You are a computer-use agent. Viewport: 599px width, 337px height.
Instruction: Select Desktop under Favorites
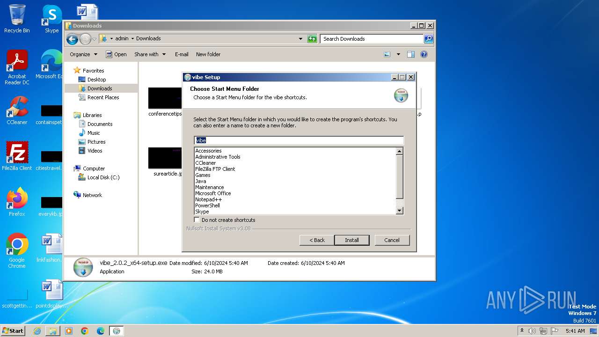tap(96, 80)
